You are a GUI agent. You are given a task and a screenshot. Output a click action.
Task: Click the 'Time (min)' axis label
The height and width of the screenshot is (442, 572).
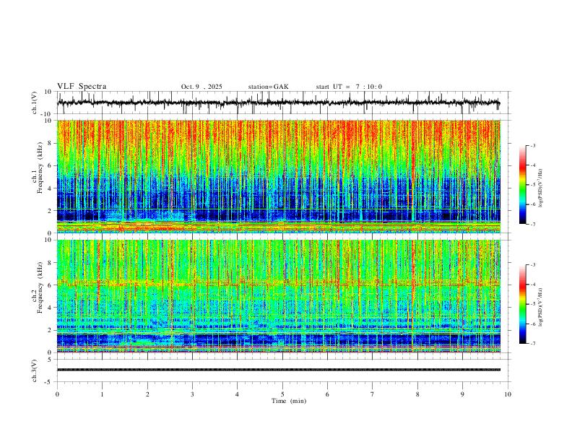(x=289, y=401)
